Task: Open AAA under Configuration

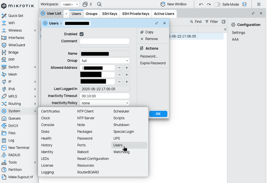Action: pos(235,39)
